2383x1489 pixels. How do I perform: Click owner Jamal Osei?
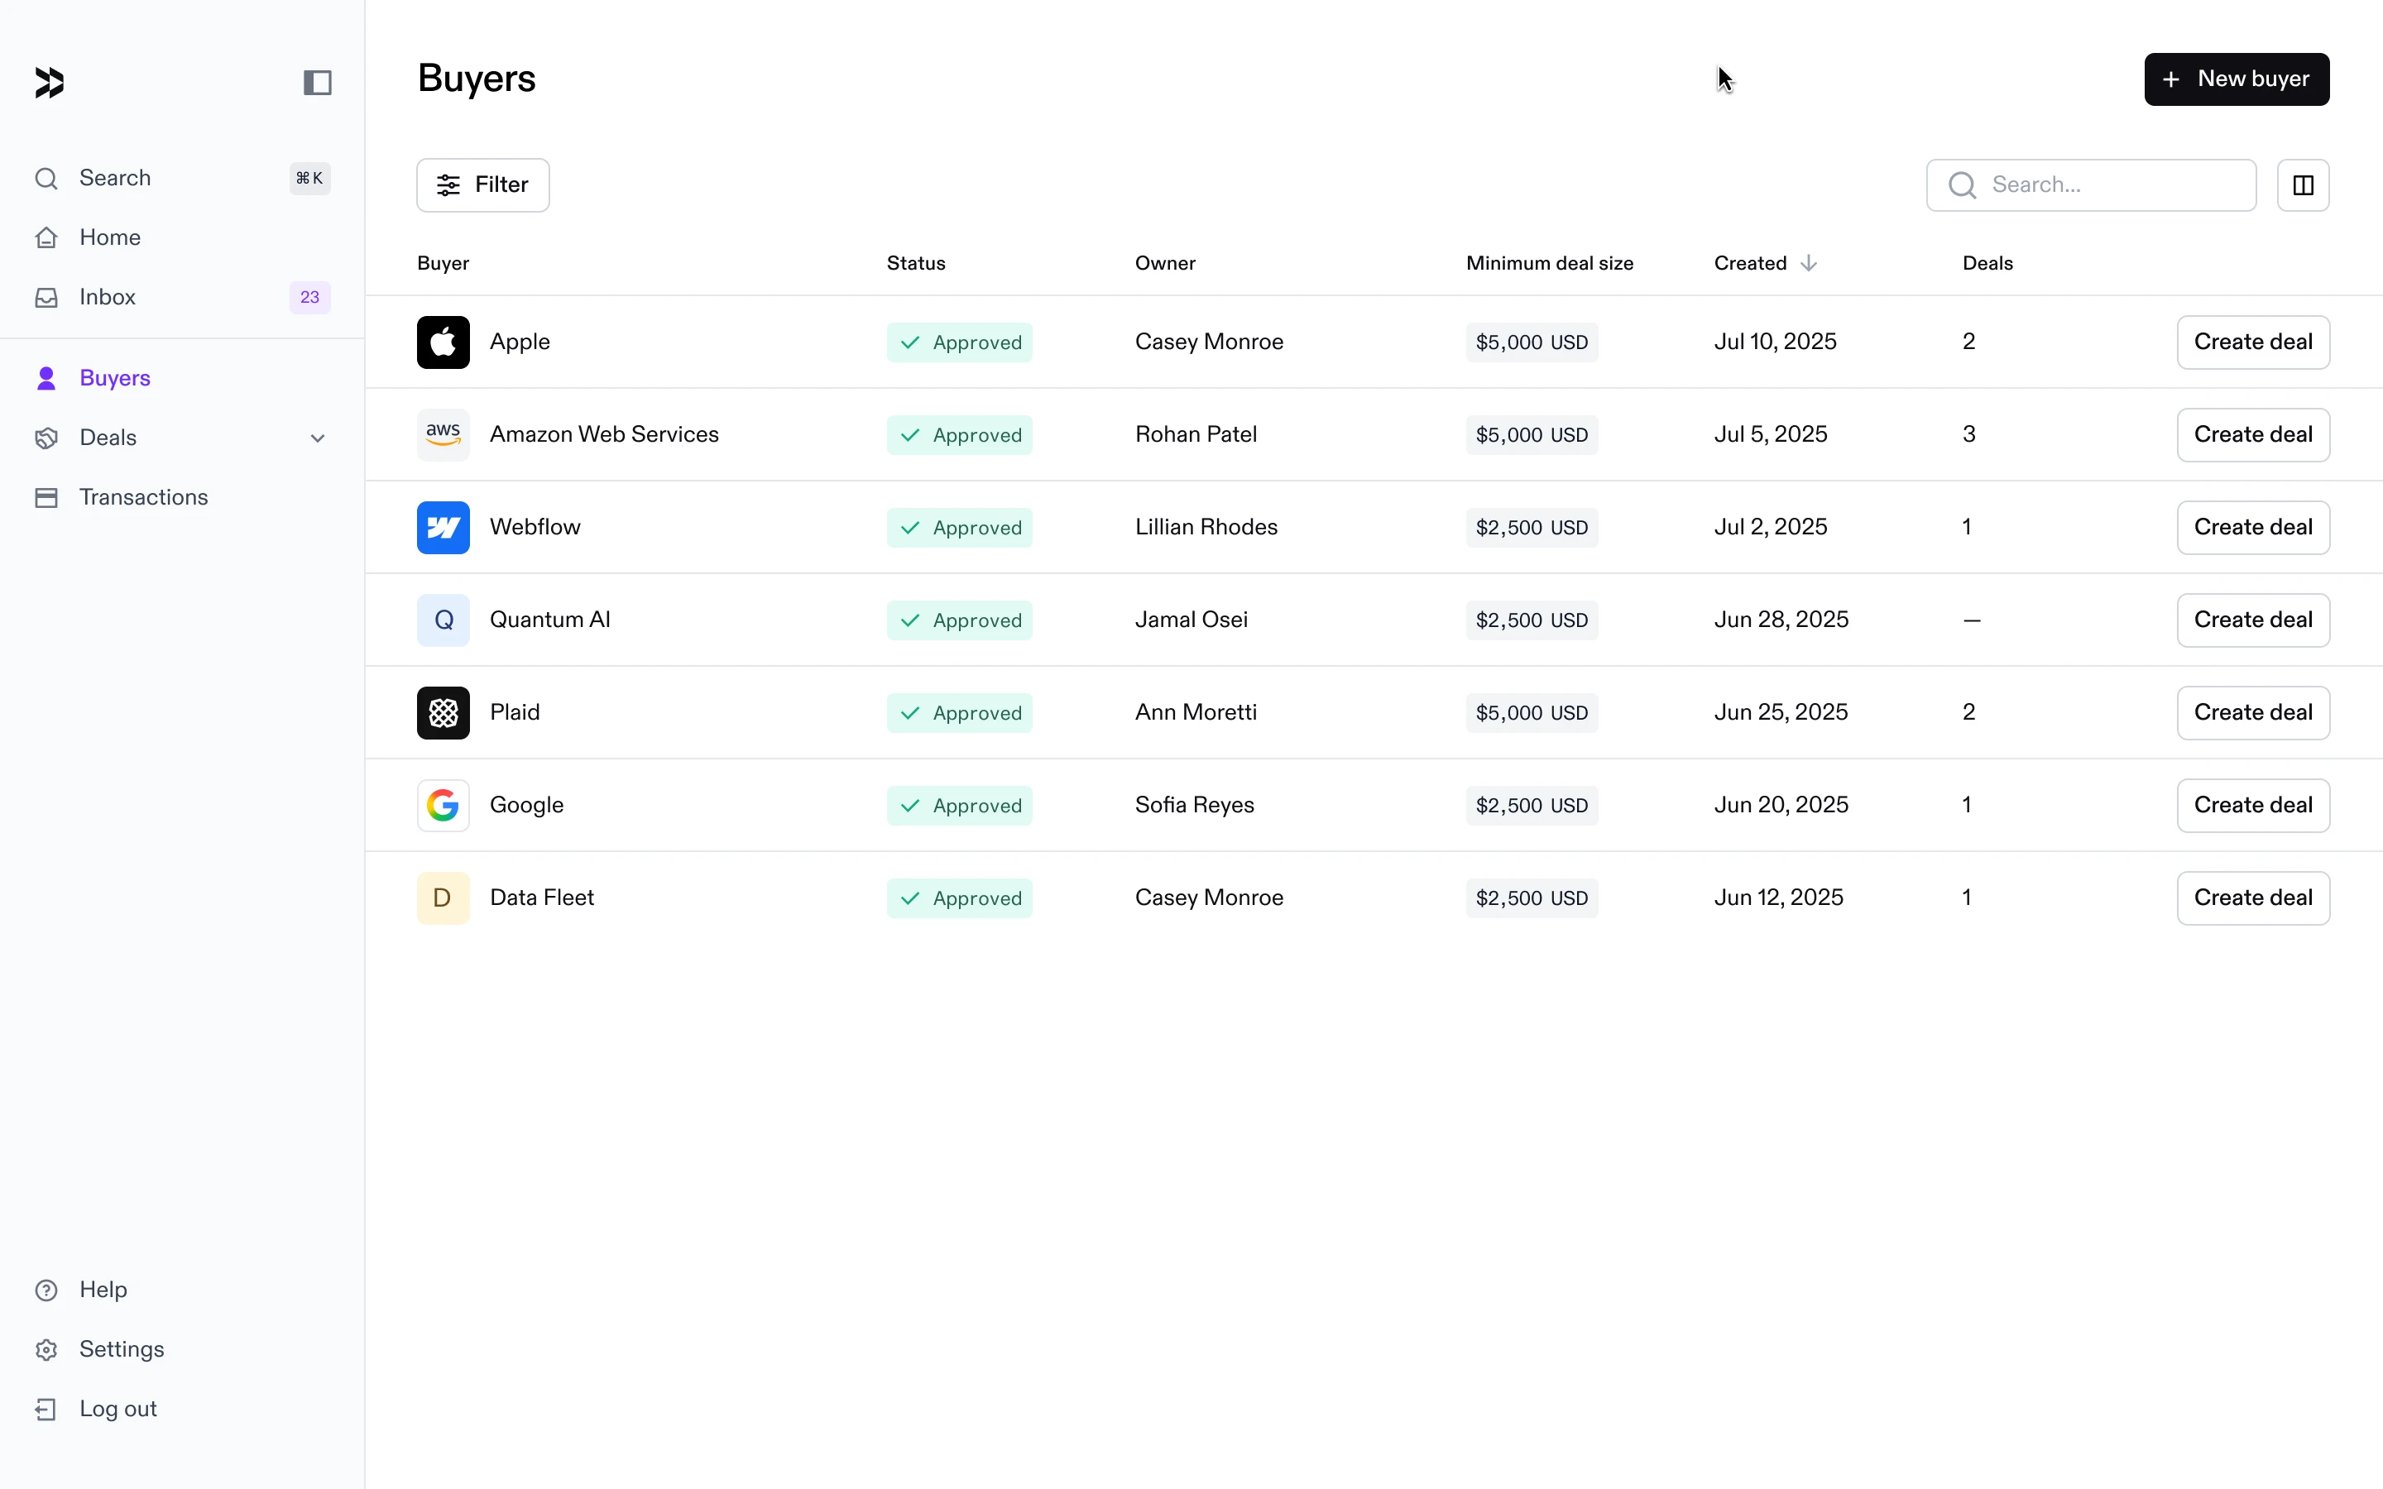1191,620
